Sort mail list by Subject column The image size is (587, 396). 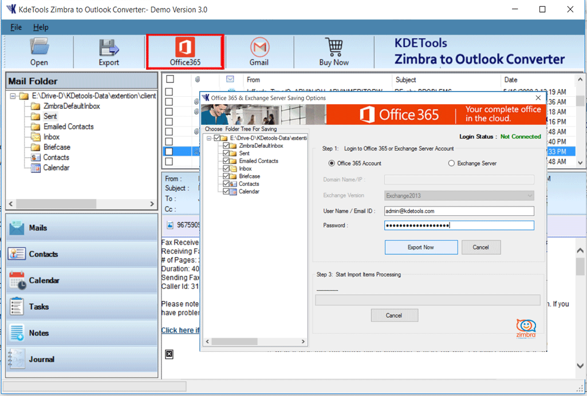pyautogui.click(x=406, y=80)
